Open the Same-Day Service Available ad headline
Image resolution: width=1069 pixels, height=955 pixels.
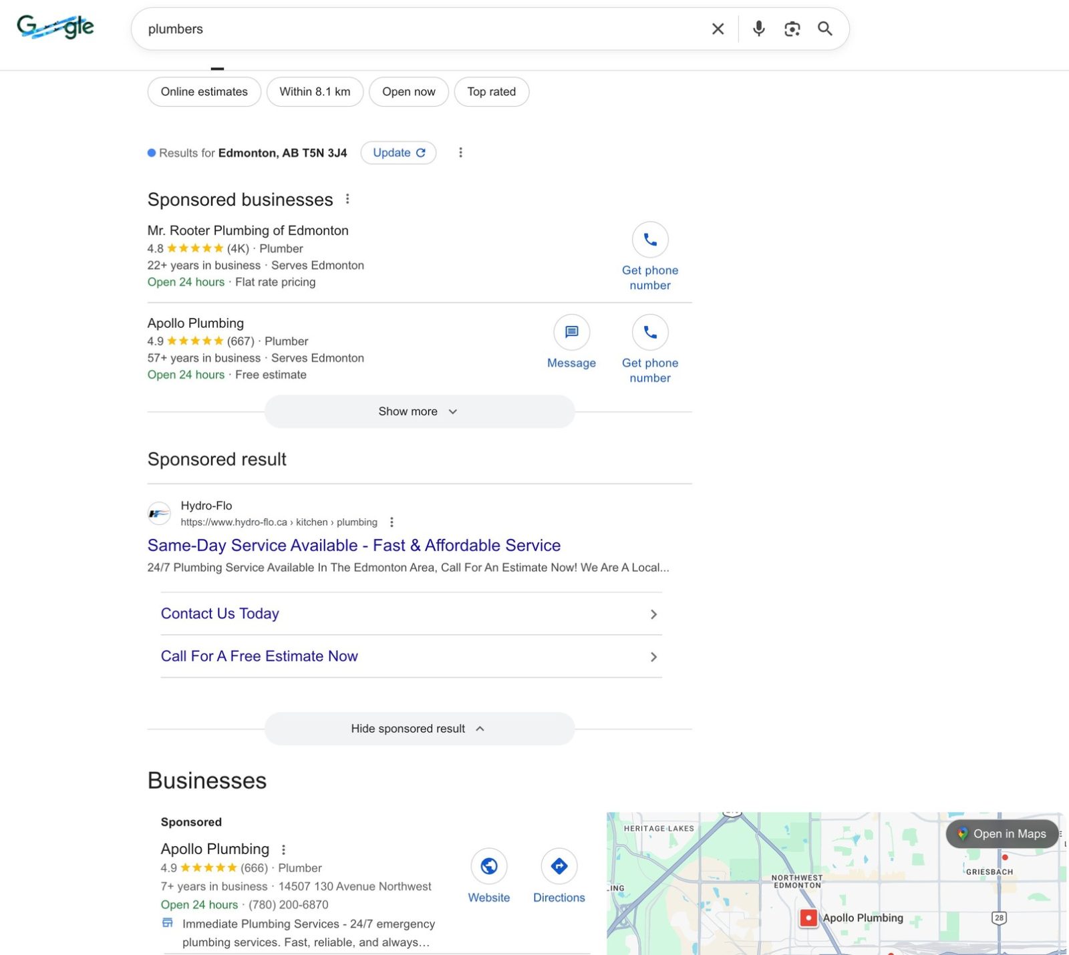[354, 546]
